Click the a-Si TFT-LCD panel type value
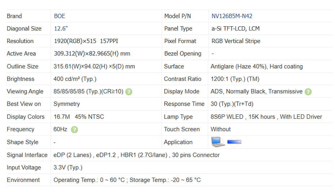This screenshot has width=335, height=192. point(235,28)
